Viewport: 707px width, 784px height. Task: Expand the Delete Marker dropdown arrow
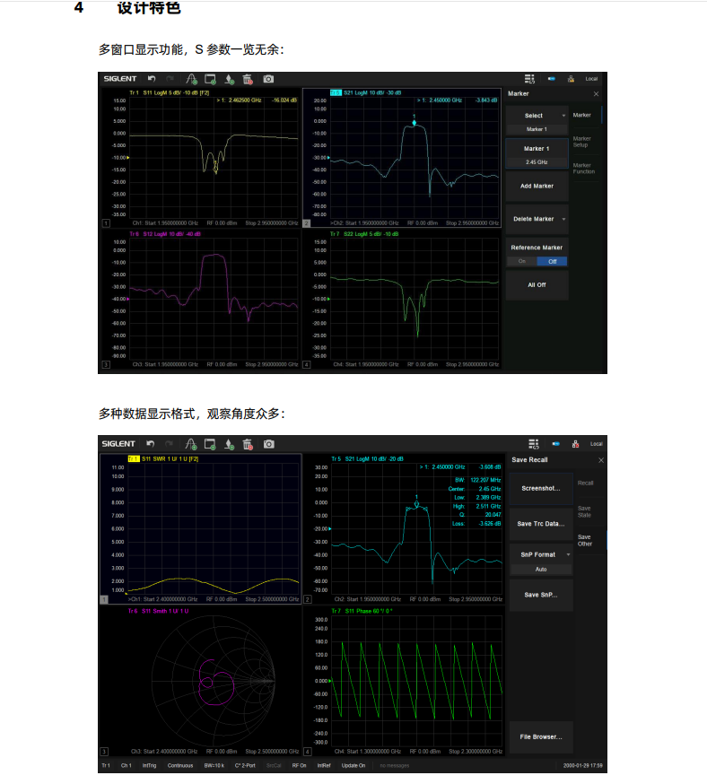click(565, 219)
